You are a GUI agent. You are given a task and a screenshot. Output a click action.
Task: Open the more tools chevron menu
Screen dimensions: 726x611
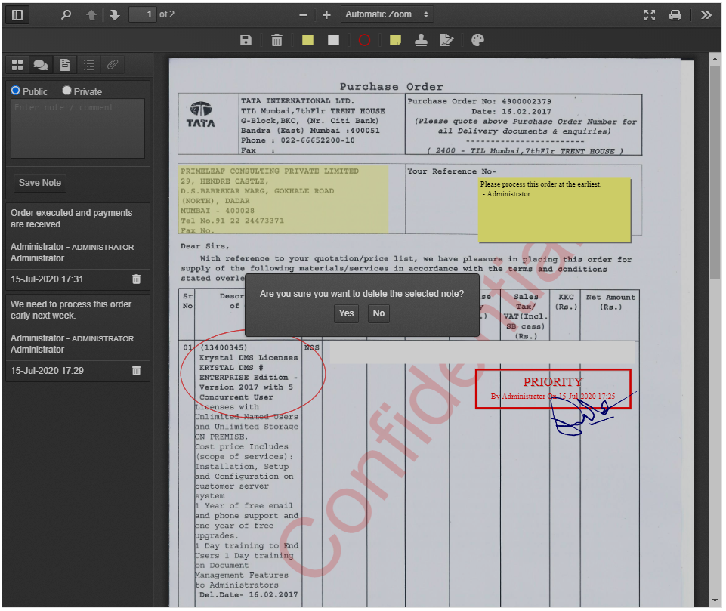(x=706, y=15)
